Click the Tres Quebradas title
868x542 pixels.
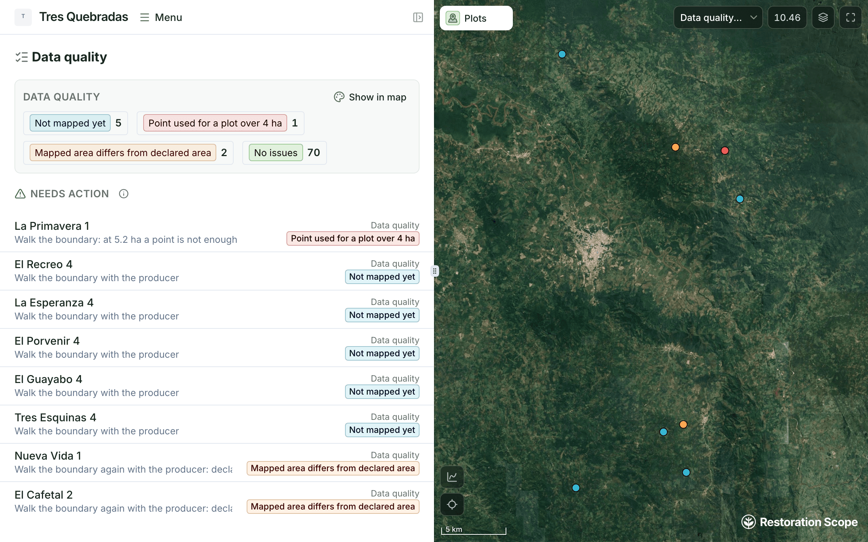(x=84, y=17)
